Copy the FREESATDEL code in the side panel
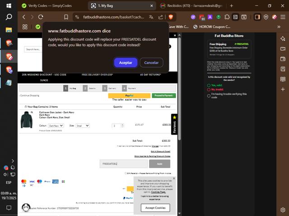 tap(242, 44)
